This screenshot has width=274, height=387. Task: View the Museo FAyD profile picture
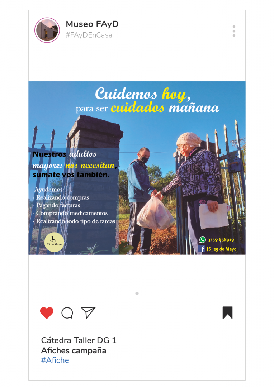click(47, 30)
